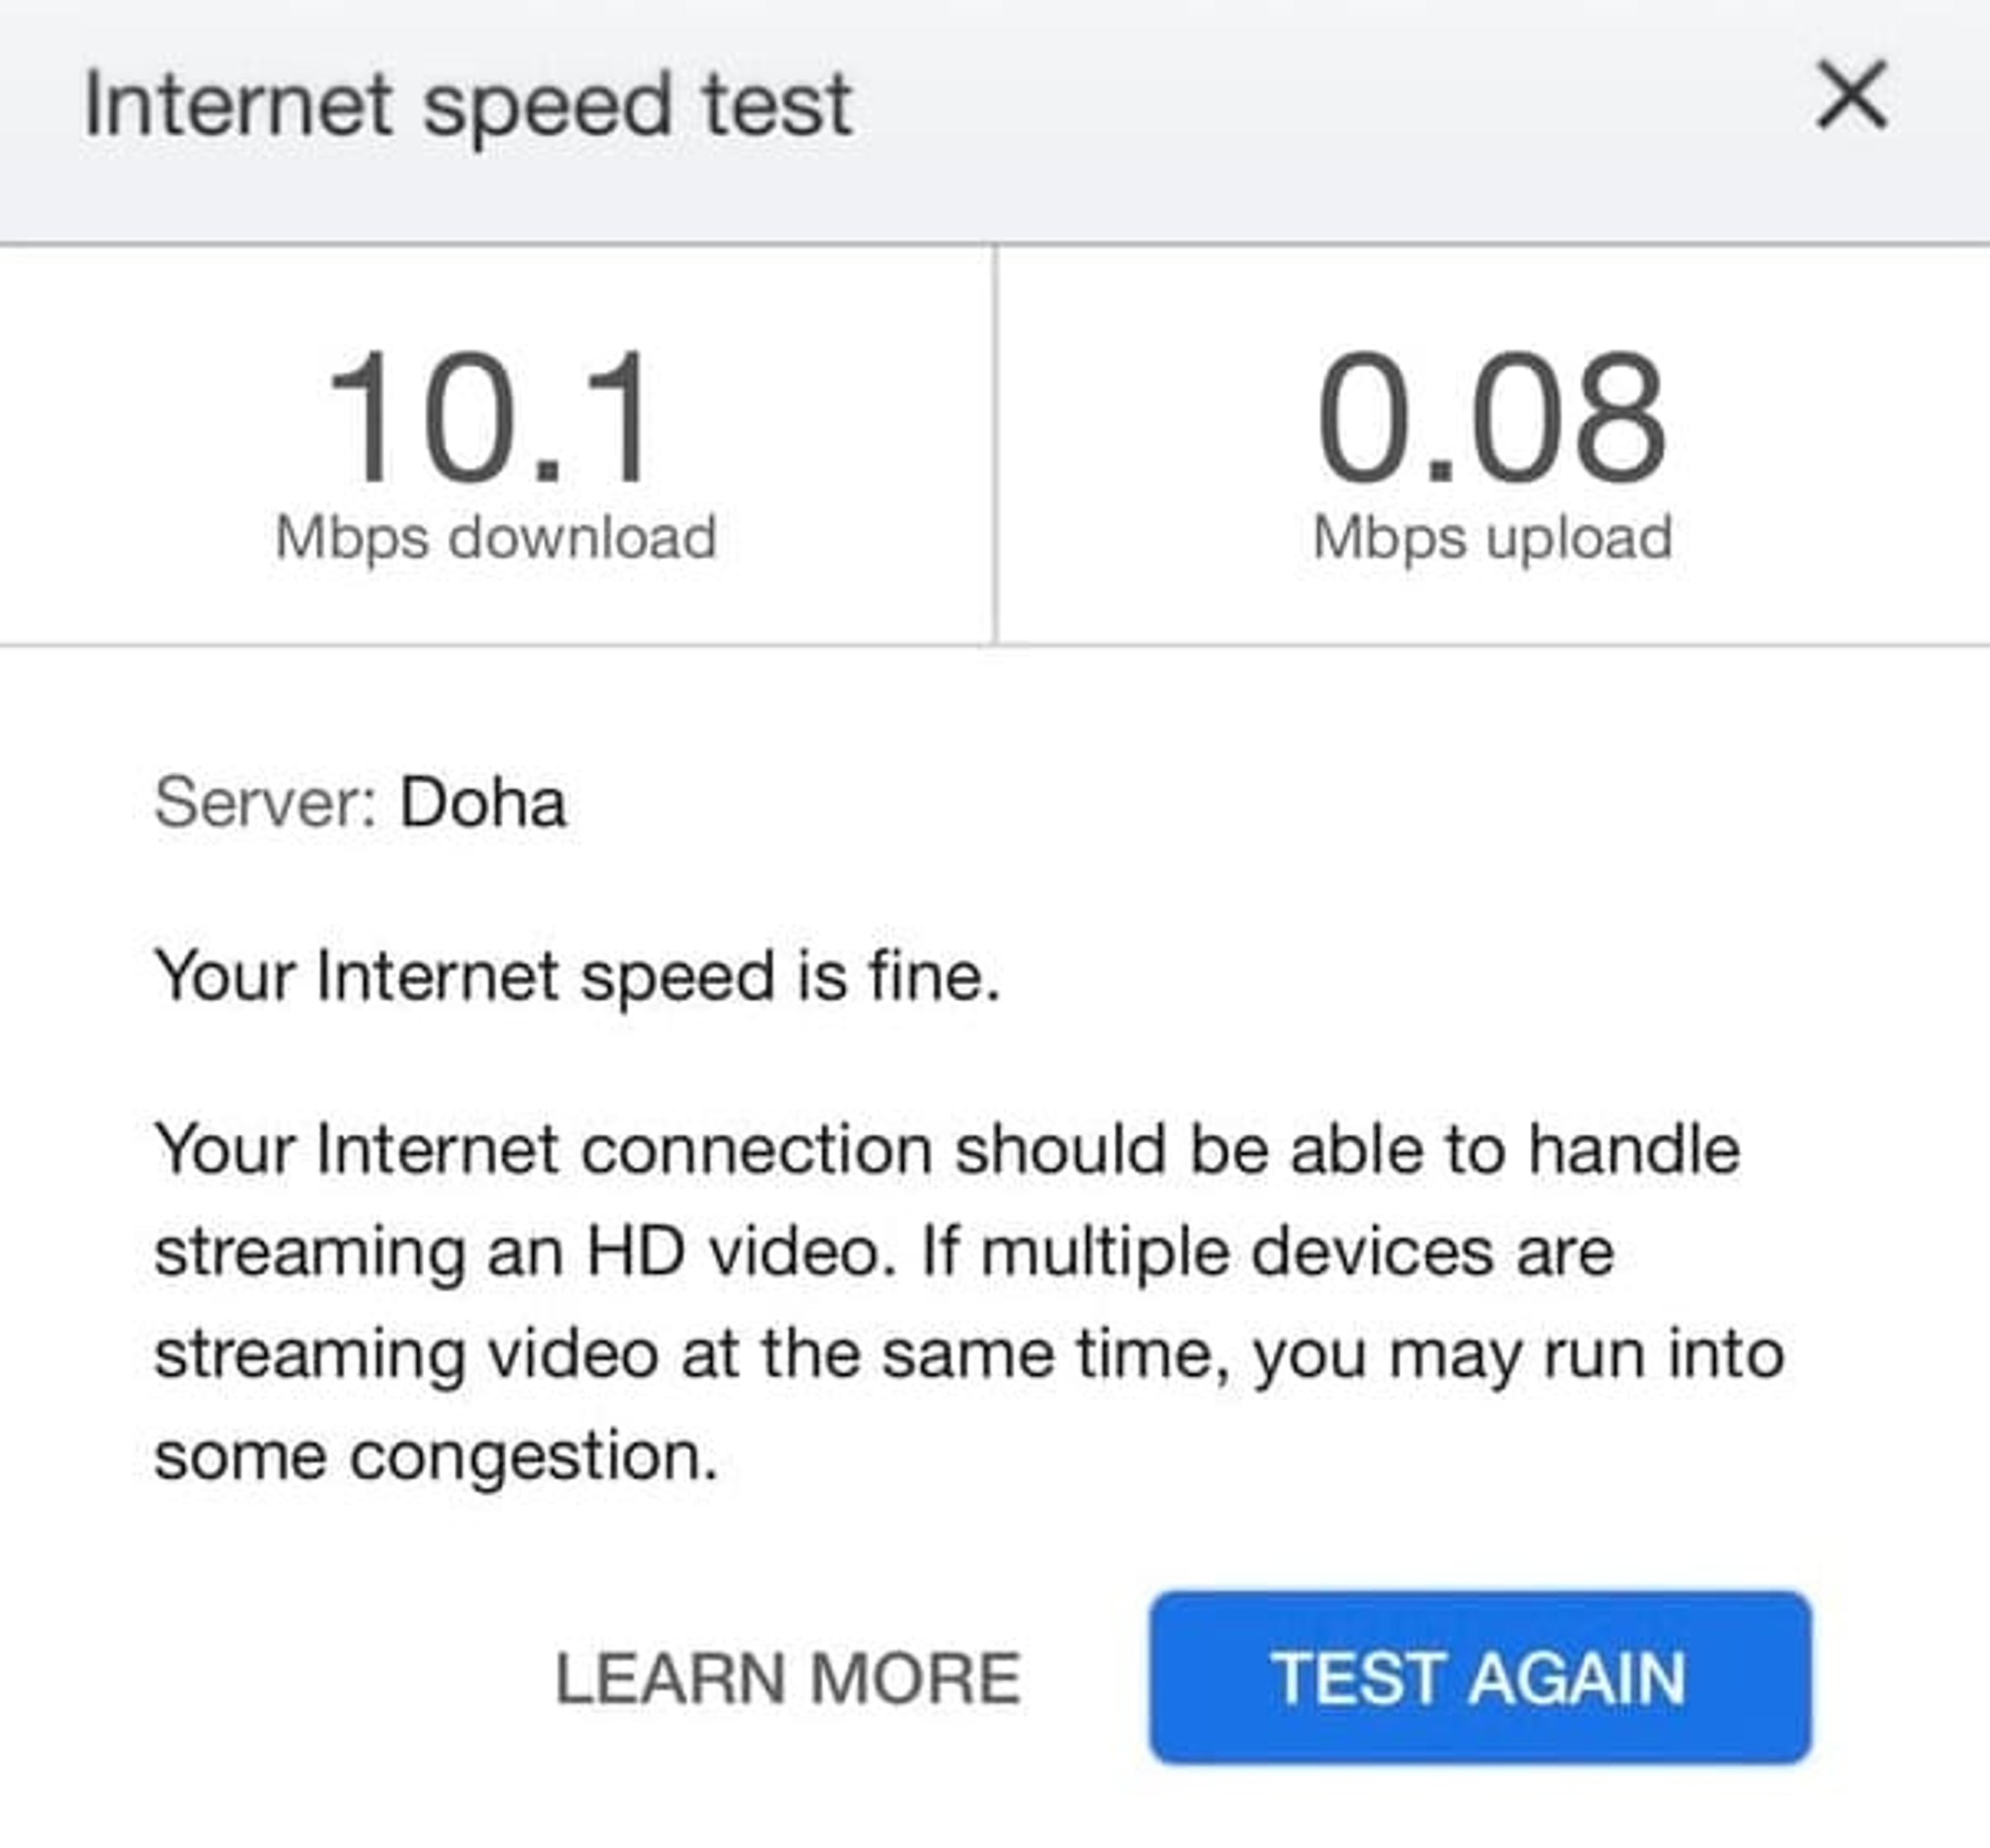Image resolution: width=1990 pixels, height=1848 pixels.
Task: Click the words 'some congestion'
Action: pos(436,1457)
